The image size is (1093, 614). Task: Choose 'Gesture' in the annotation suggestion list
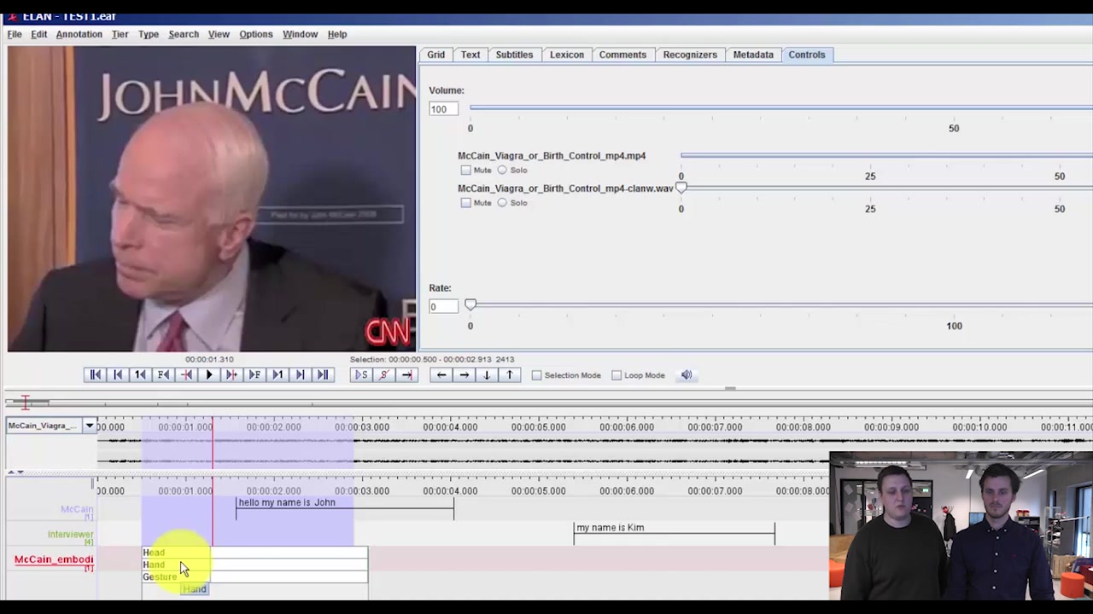click(254, 576)
